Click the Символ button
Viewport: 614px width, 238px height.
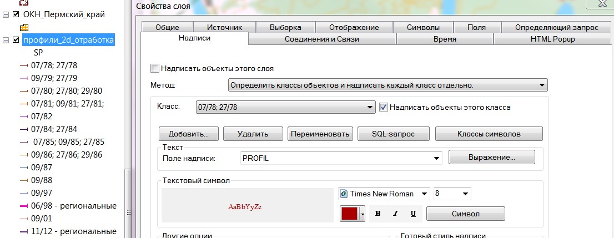tap(466, 214)
